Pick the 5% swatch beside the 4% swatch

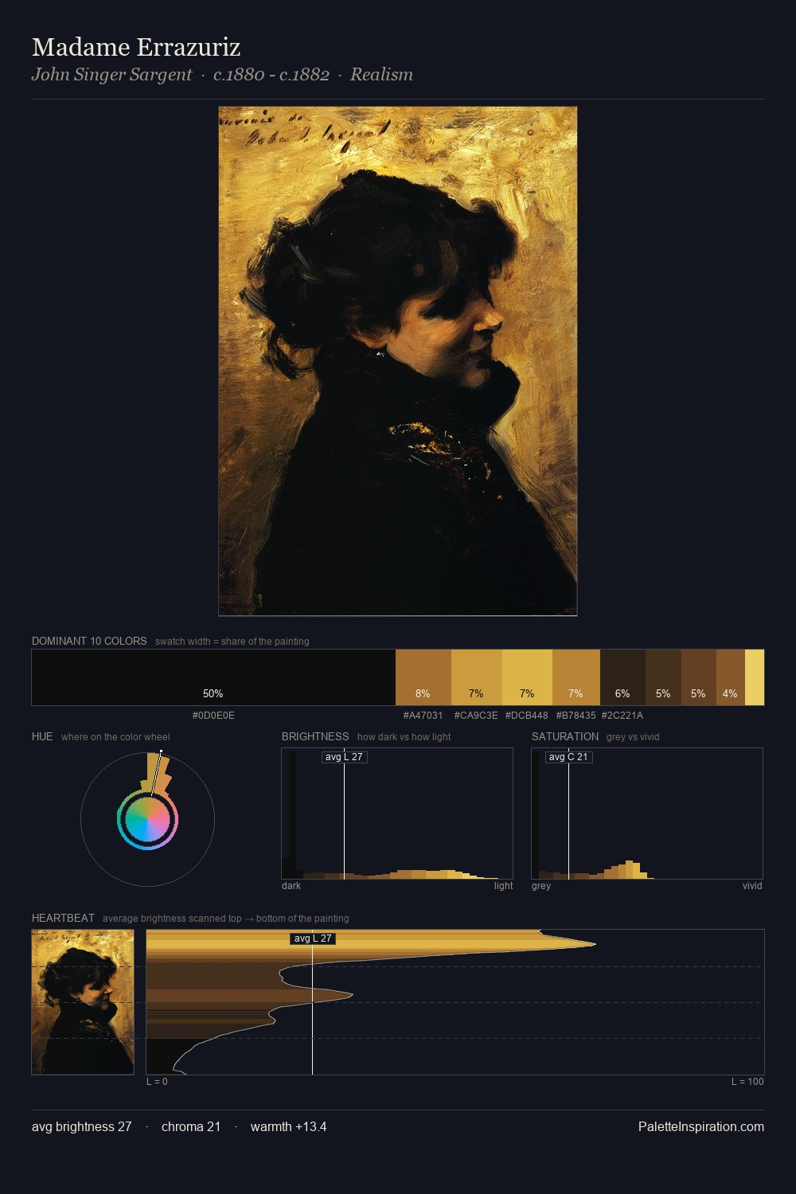pos(699,677)
